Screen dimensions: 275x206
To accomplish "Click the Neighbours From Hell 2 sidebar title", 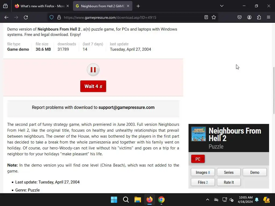I will point(235,135).
